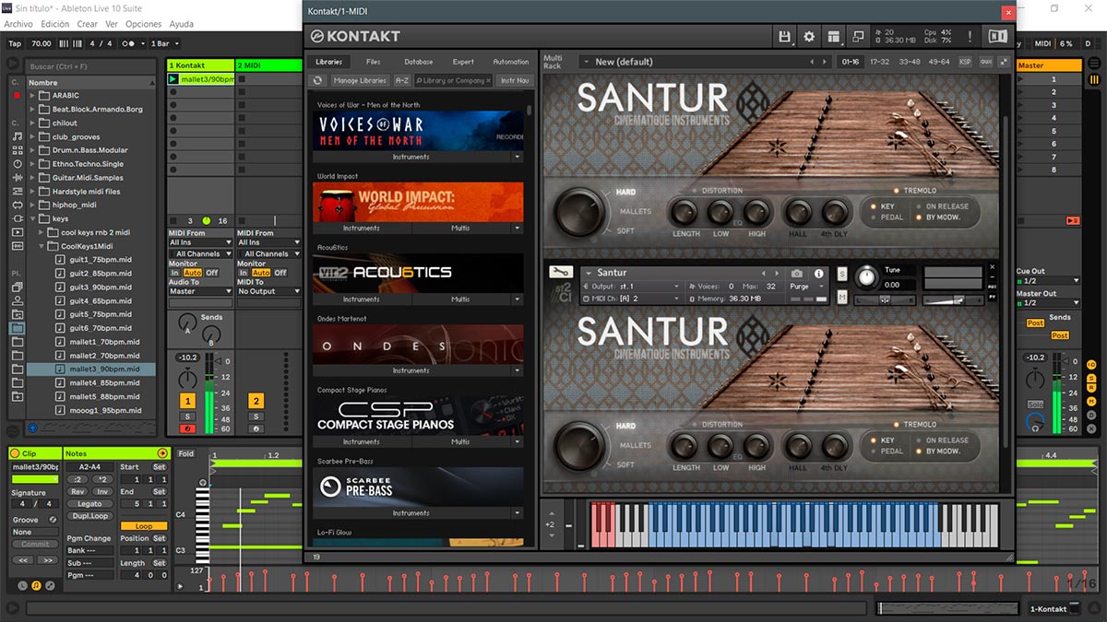
Task: Set track 2 Monitor to Off
Action: click(280, 273)
